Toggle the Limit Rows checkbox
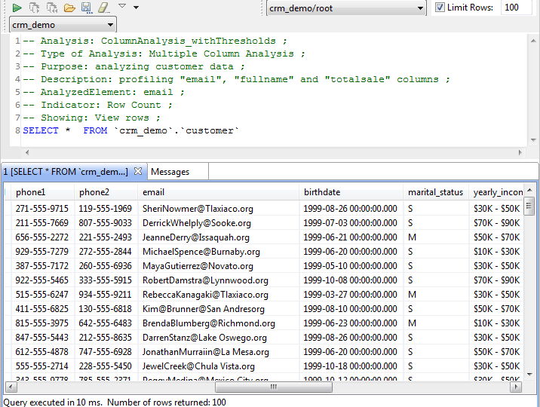 pyautogui.click(x=440, y=8)
